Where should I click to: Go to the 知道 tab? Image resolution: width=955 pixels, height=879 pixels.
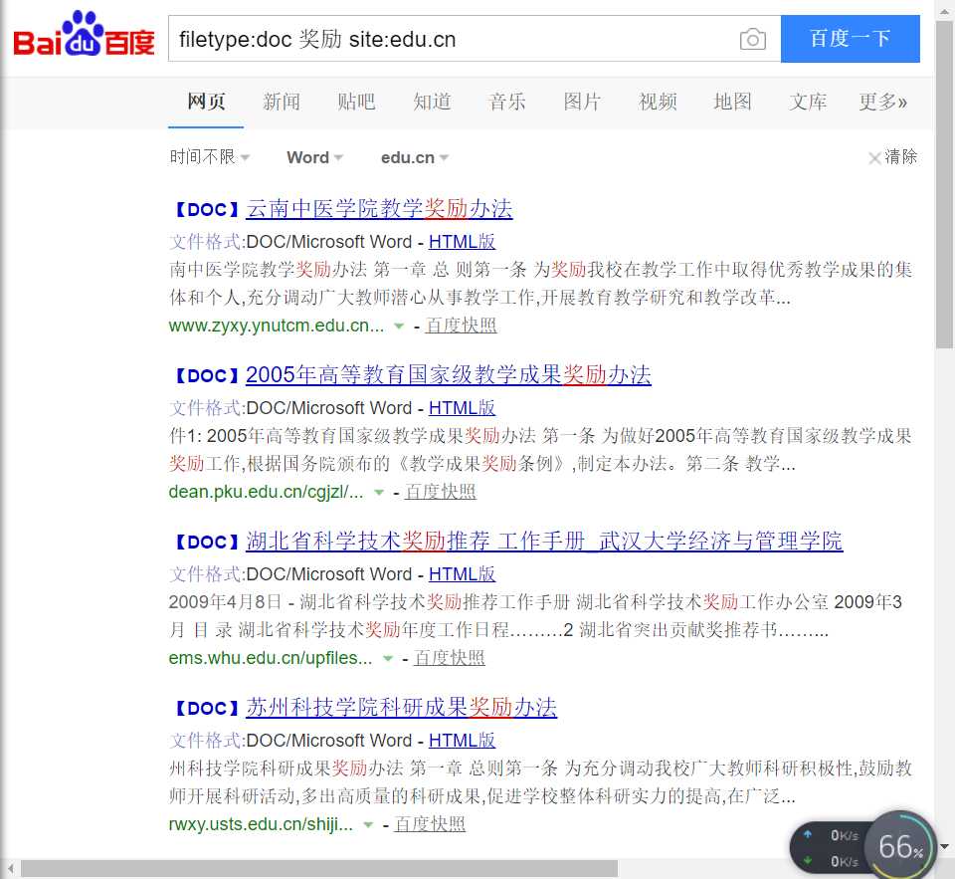[x=432, y=102]
